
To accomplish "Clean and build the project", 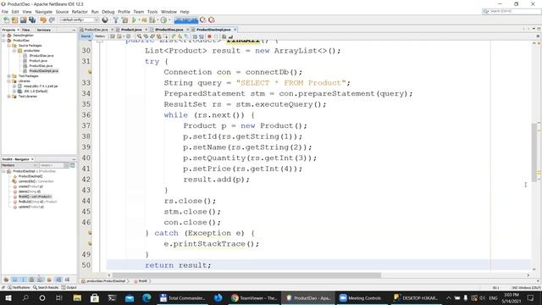I will point(124,20).
